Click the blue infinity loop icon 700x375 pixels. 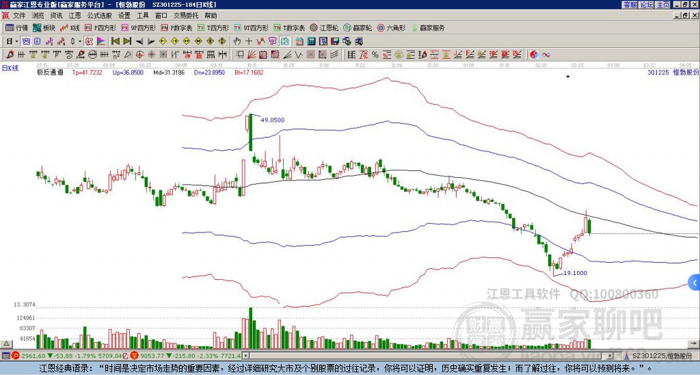[x=546, y=55]
